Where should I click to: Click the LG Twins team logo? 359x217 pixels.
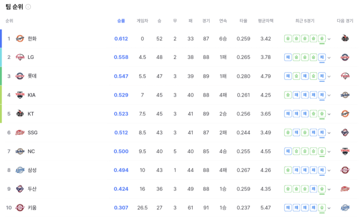(20, 58)
